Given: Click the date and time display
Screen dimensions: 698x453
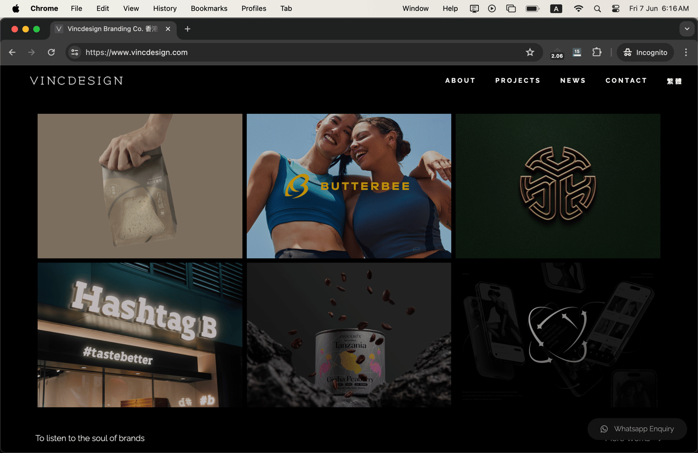Looking at the screenshot, I should (659, 8).
